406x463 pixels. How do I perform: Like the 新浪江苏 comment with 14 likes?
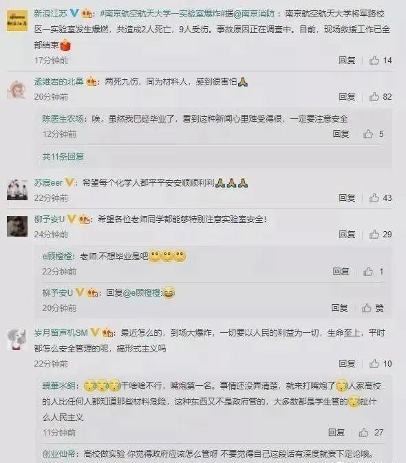pos(374,61)
